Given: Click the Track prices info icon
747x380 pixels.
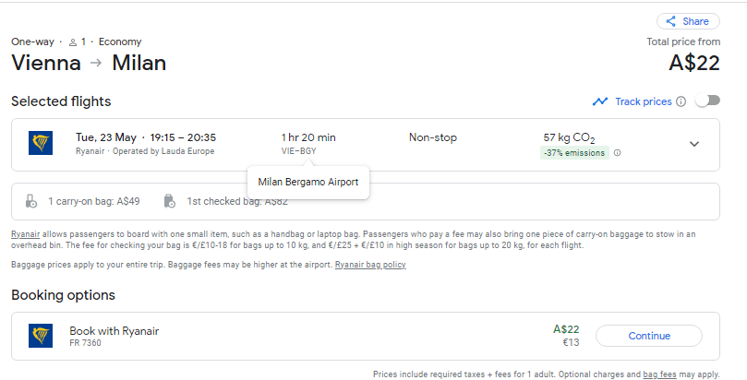Looking at the screenshot, I should tap(681, 101).
